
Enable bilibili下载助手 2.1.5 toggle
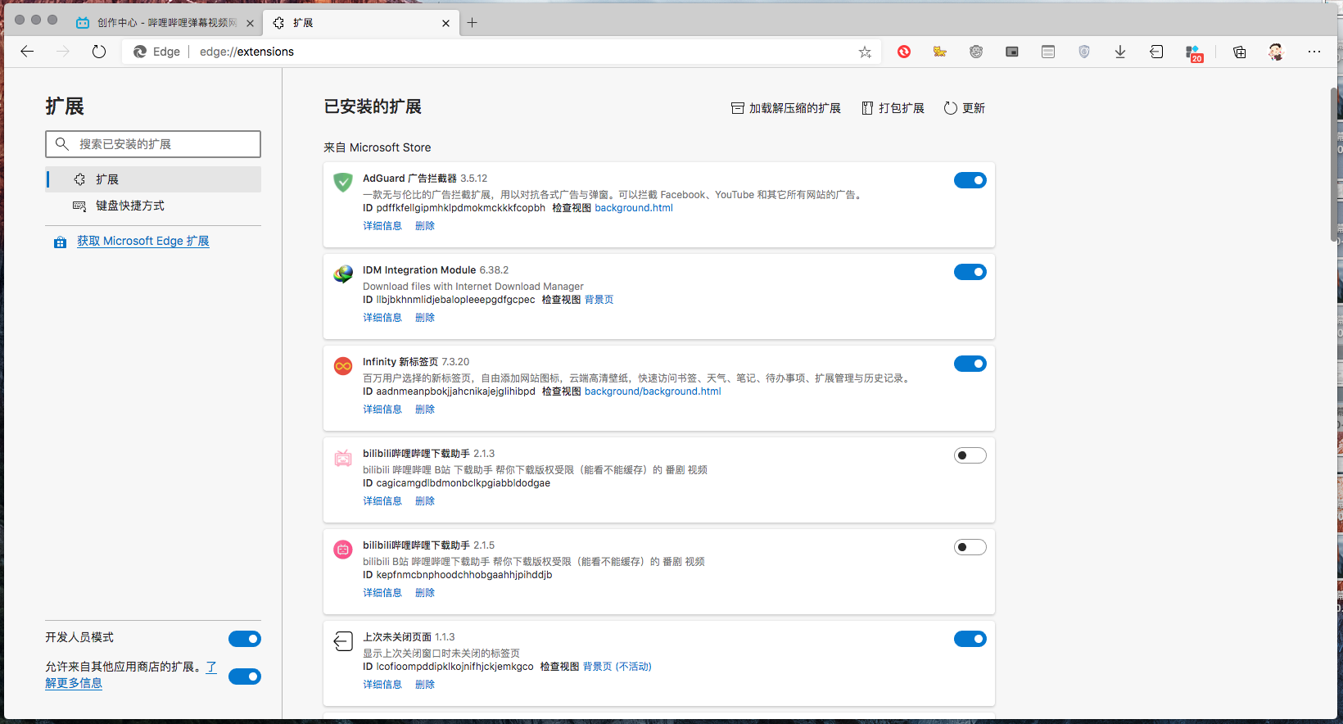970,547
